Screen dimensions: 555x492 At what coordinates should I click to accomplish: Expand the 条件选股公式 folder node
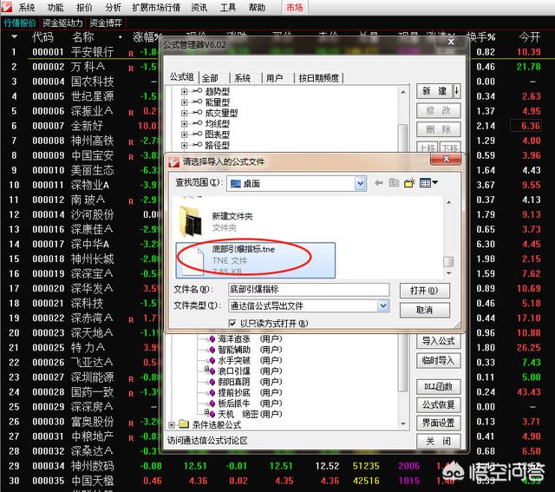[x=171, y=424]
